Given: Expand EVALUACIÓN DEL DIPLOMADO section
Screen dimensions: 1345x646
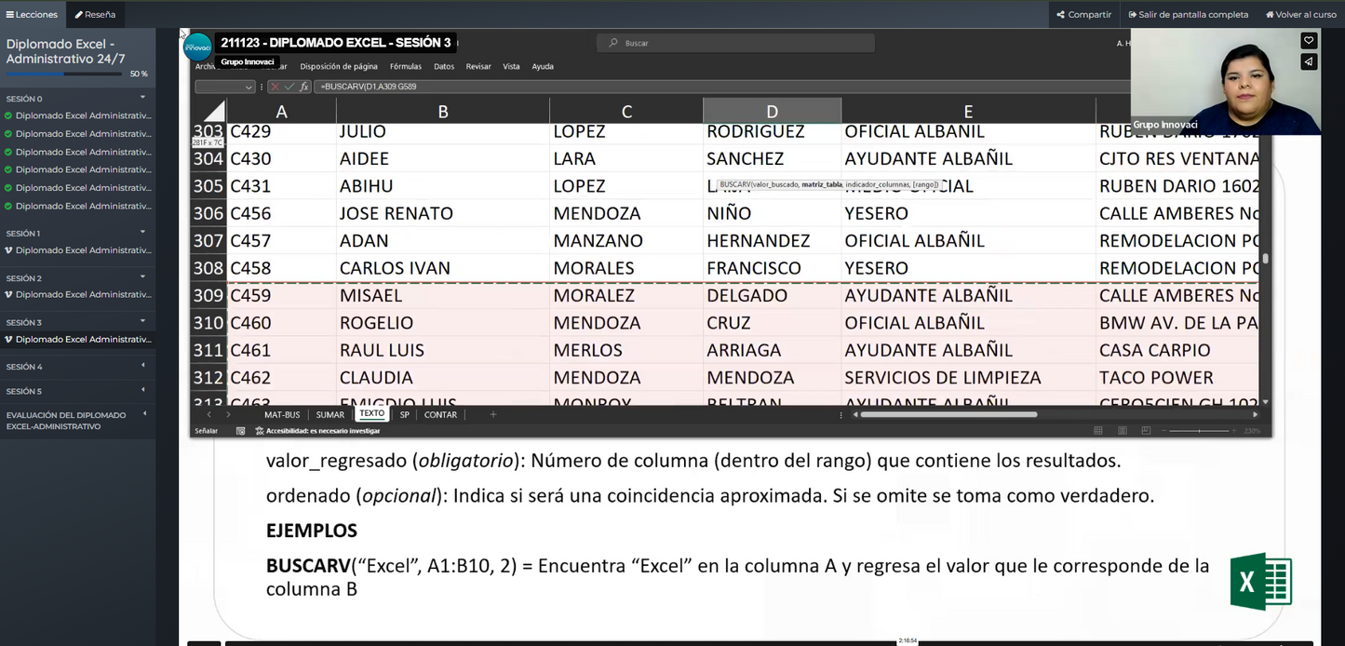Looking at the screenshot, I should click(144, 414).
